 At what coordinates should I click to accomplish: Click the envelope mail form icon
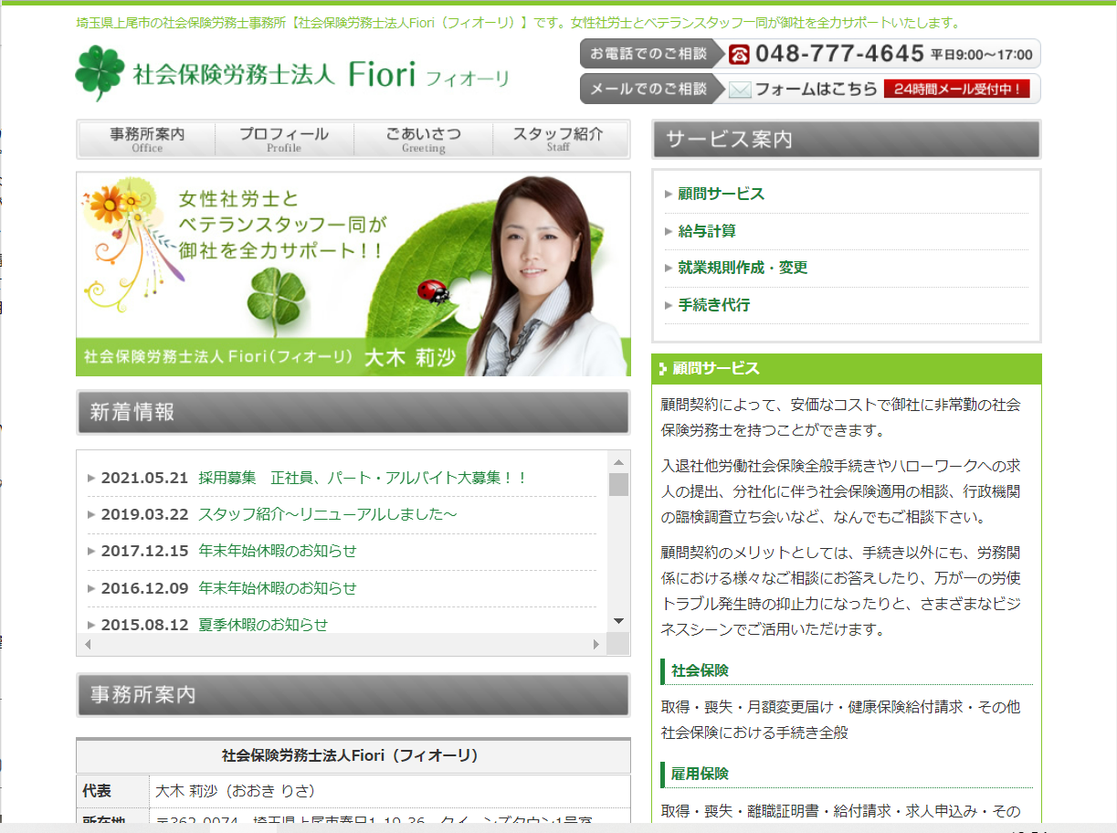click(740, 90)
